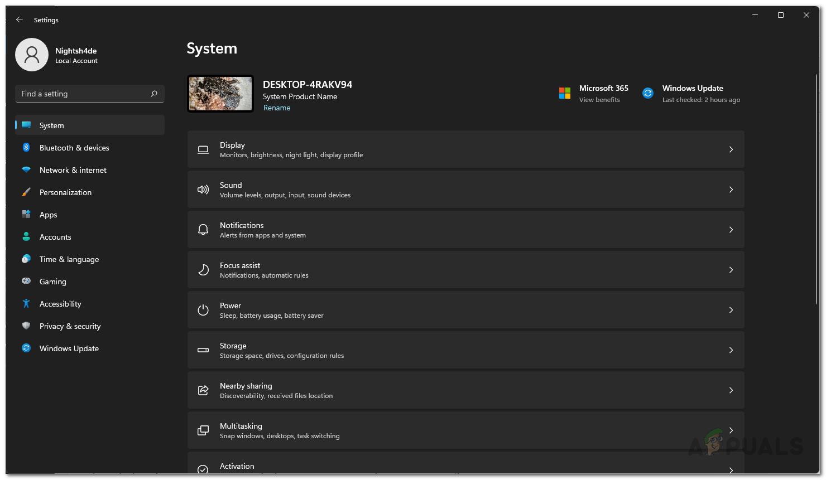
Task: Open Storage settings via its chevron
Action: tap(731, 350)
